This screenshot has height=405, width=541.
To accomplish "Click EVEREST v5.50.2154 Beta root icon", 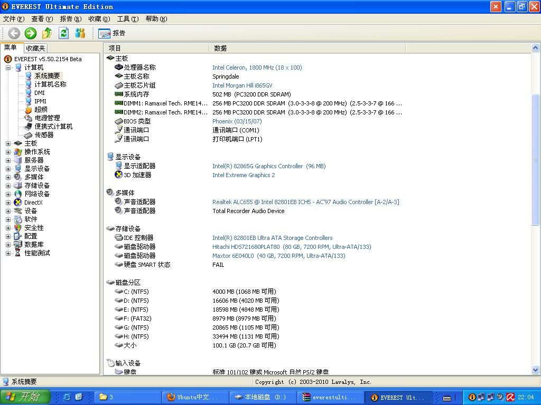I will 8,59.
